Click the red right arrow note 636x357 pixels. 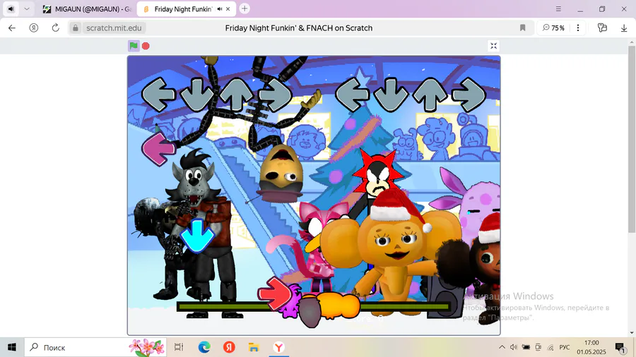pyautogui.click(x=275, y=294)
